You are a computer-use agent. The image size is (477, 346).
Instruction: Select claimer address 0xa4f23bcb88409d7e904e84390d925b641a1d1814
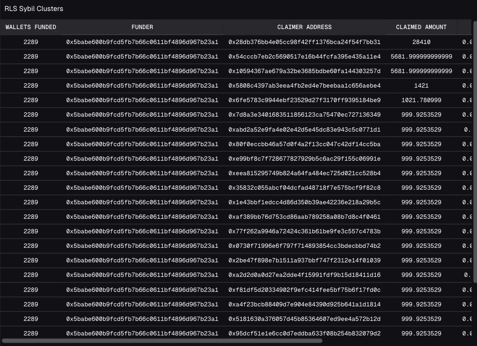[x=304, y=305]
